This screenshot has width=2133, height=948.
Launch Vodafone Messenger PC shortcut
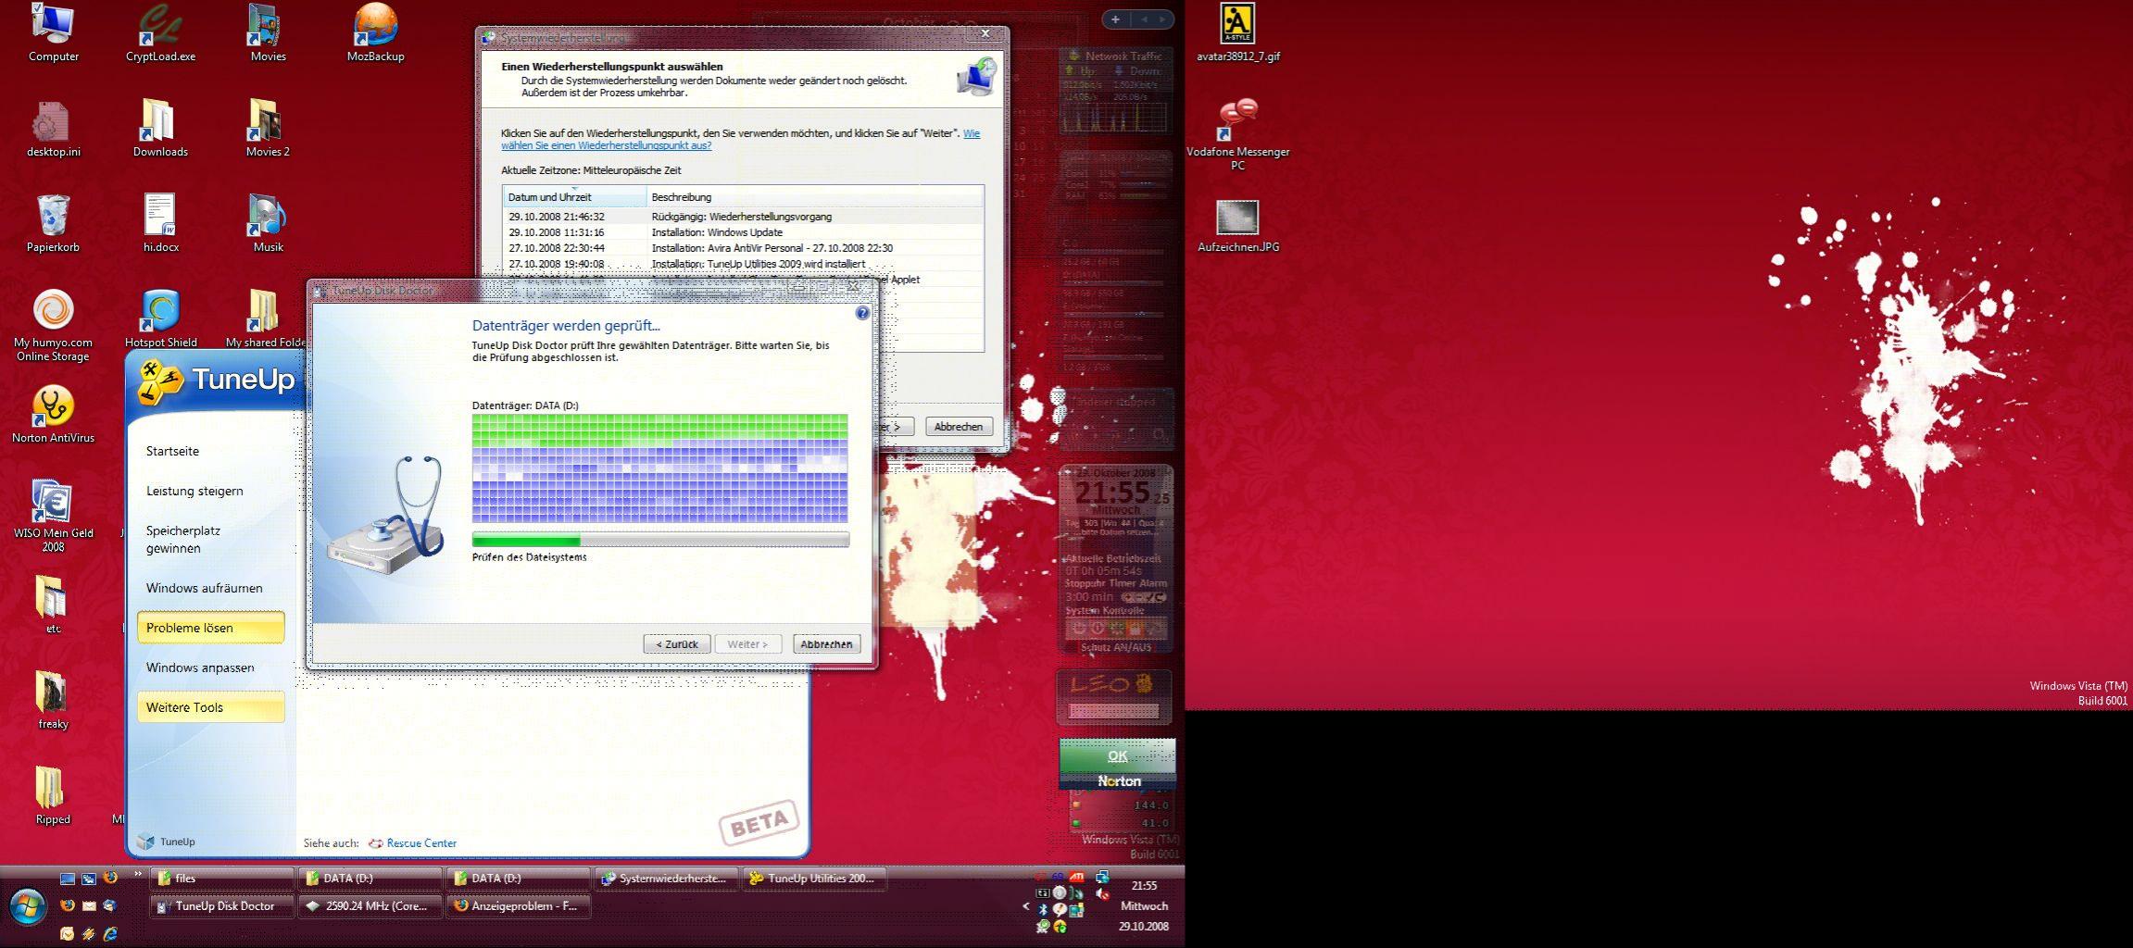1237,135
